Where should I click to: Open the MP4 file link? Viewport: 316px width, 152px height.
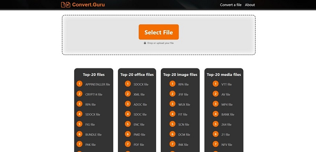[227, 105]
